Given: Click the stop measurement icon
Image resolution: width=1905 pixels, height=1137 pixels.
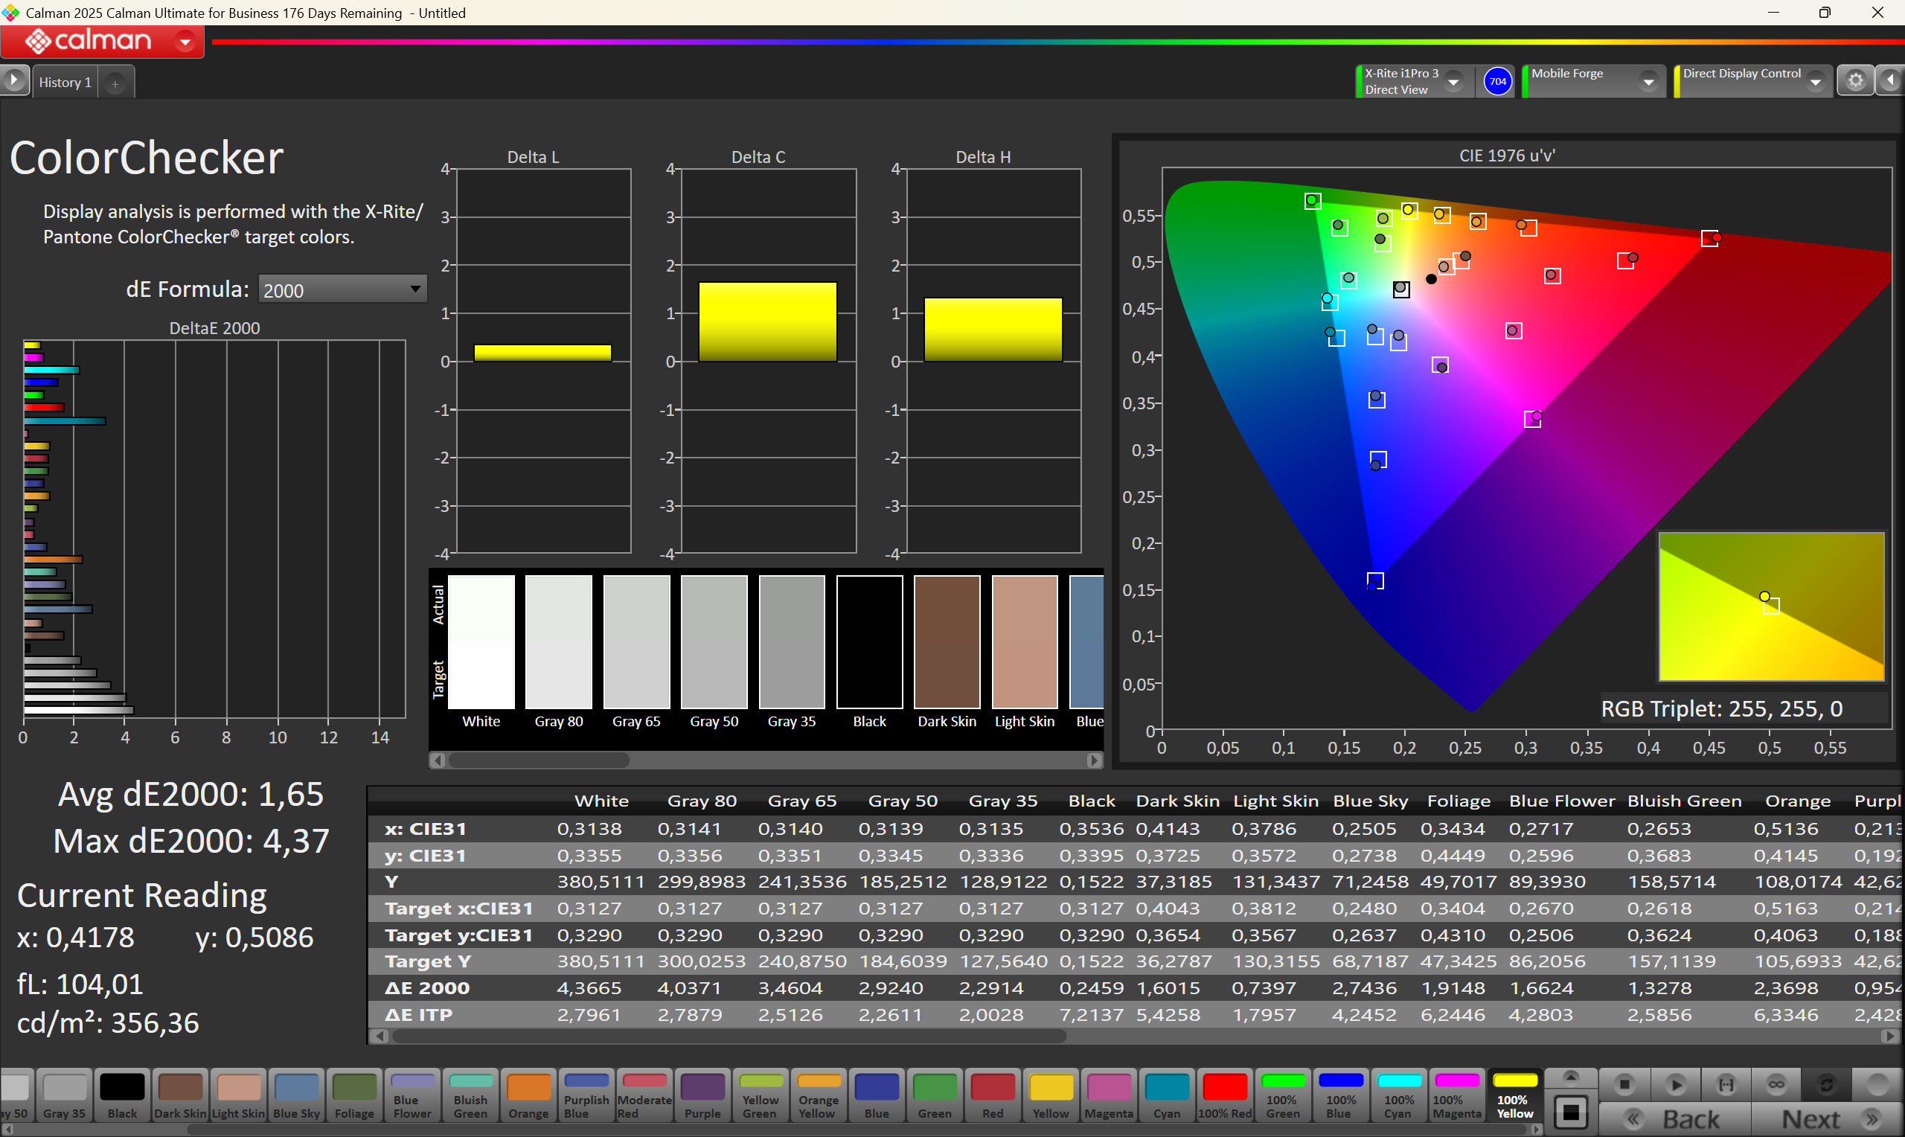Looking at the screenshot, I should tap(1624, 1084).
